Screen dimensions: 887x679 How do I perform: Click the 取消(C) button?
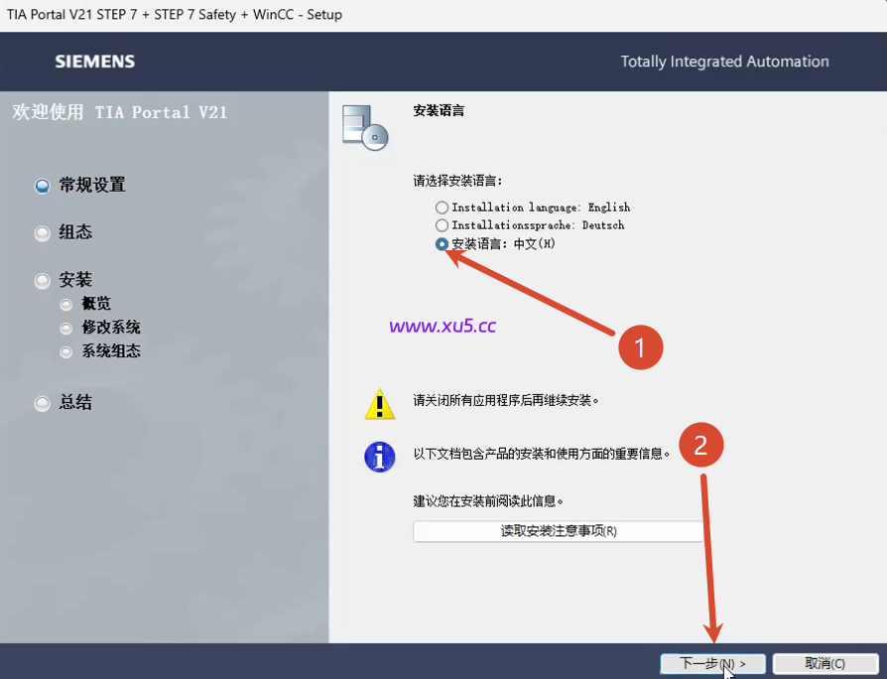(824, 662)
